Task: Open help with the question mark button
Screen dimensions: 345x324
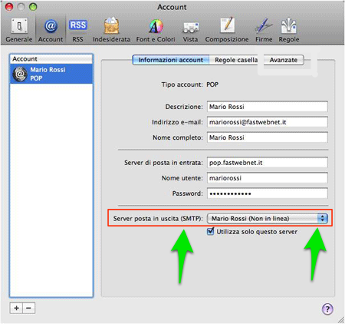Action: [x=327, y=309]
